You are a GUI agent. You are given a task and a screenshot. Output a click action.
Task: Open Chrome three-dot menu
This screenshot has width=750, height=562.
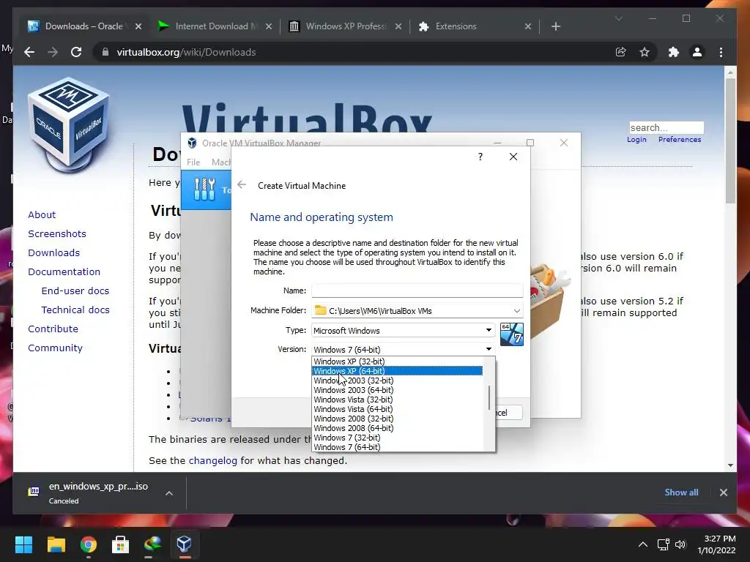pyautogui.click(x=721, y=52)
